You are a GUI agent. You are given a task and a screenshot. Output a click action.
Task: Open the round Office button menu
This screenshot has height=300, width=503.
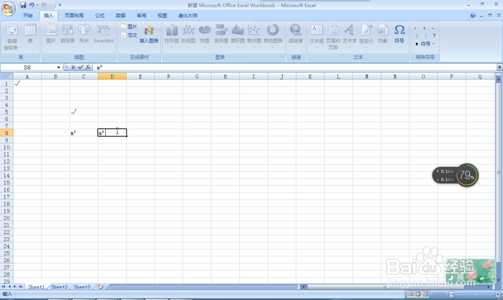(x=9, y=9)
